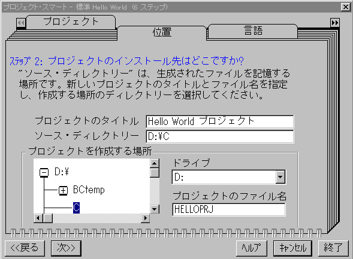Select the C folder in tree
Image resolution: width=353 pixels, height=259 pixels.
[x=76, y=208]
